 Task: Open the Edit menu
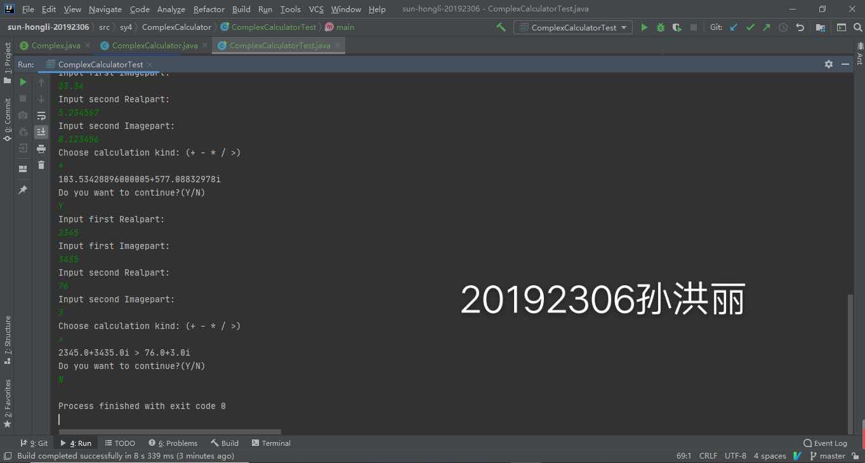pyautogui.click(x=49, y=9)
